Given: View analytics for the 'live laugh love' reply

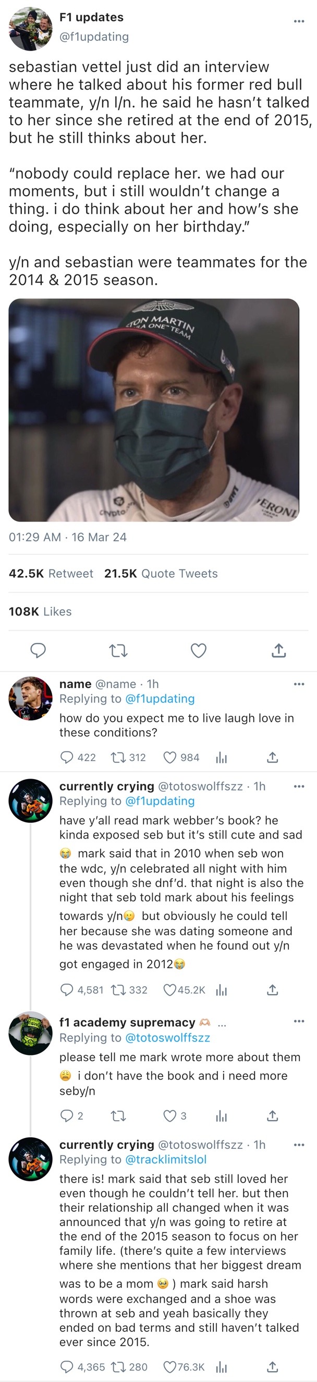Looking at the screenshot, I should point(221,757).
